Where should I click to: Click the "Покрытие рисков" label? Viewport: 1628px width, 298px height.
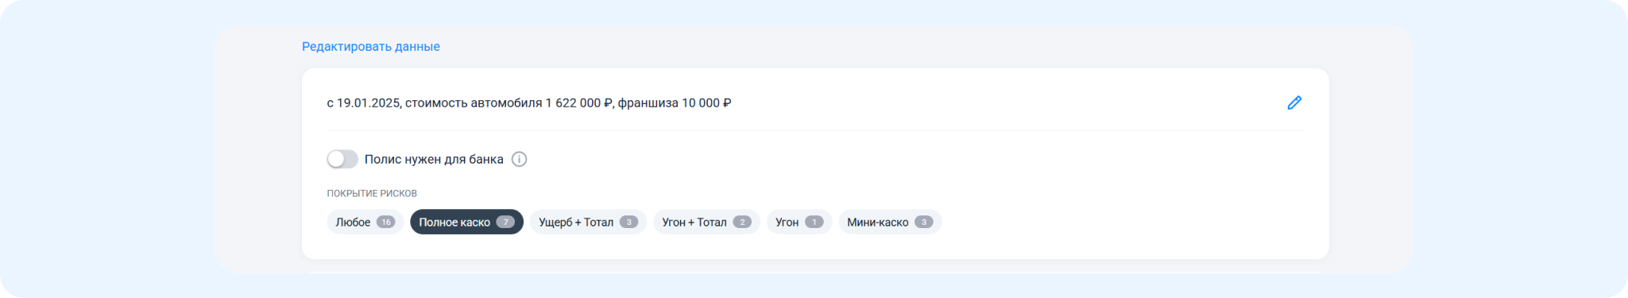tap(372, 193)
